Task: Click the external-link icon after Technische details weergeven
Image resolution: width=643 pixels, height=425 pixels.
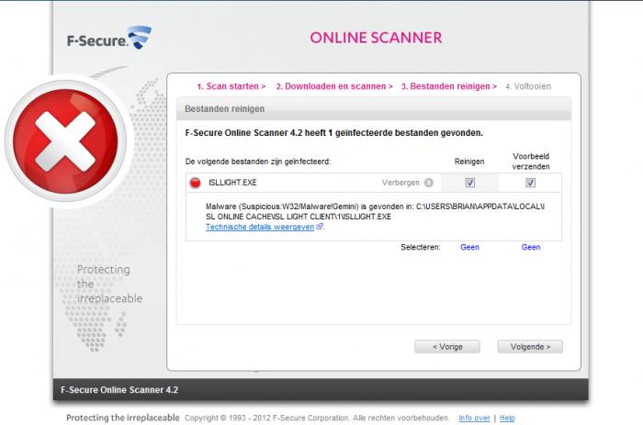Action: click(320, 226)
